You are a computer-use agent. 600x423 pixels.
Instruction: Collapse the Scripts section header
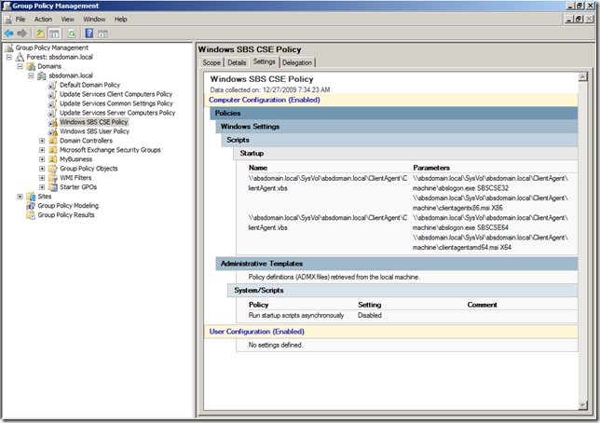(400, 140)
